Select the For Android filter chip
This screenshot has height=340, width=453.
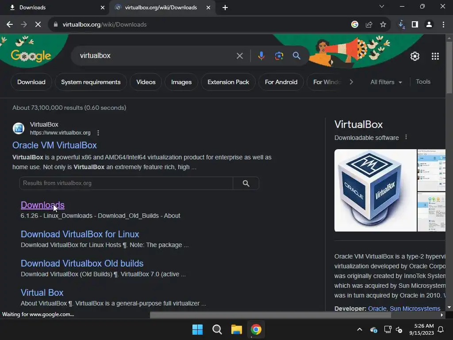281,82
